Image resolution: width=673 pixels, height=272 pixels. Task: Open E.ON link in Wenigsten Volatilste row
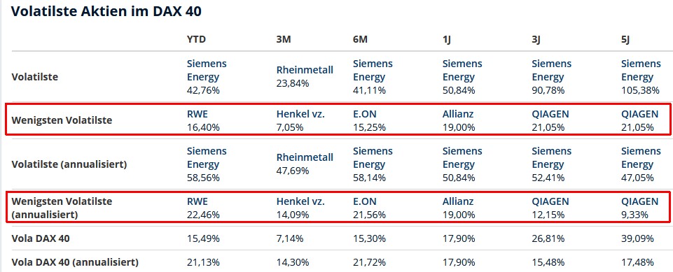(x=364, y=114)
